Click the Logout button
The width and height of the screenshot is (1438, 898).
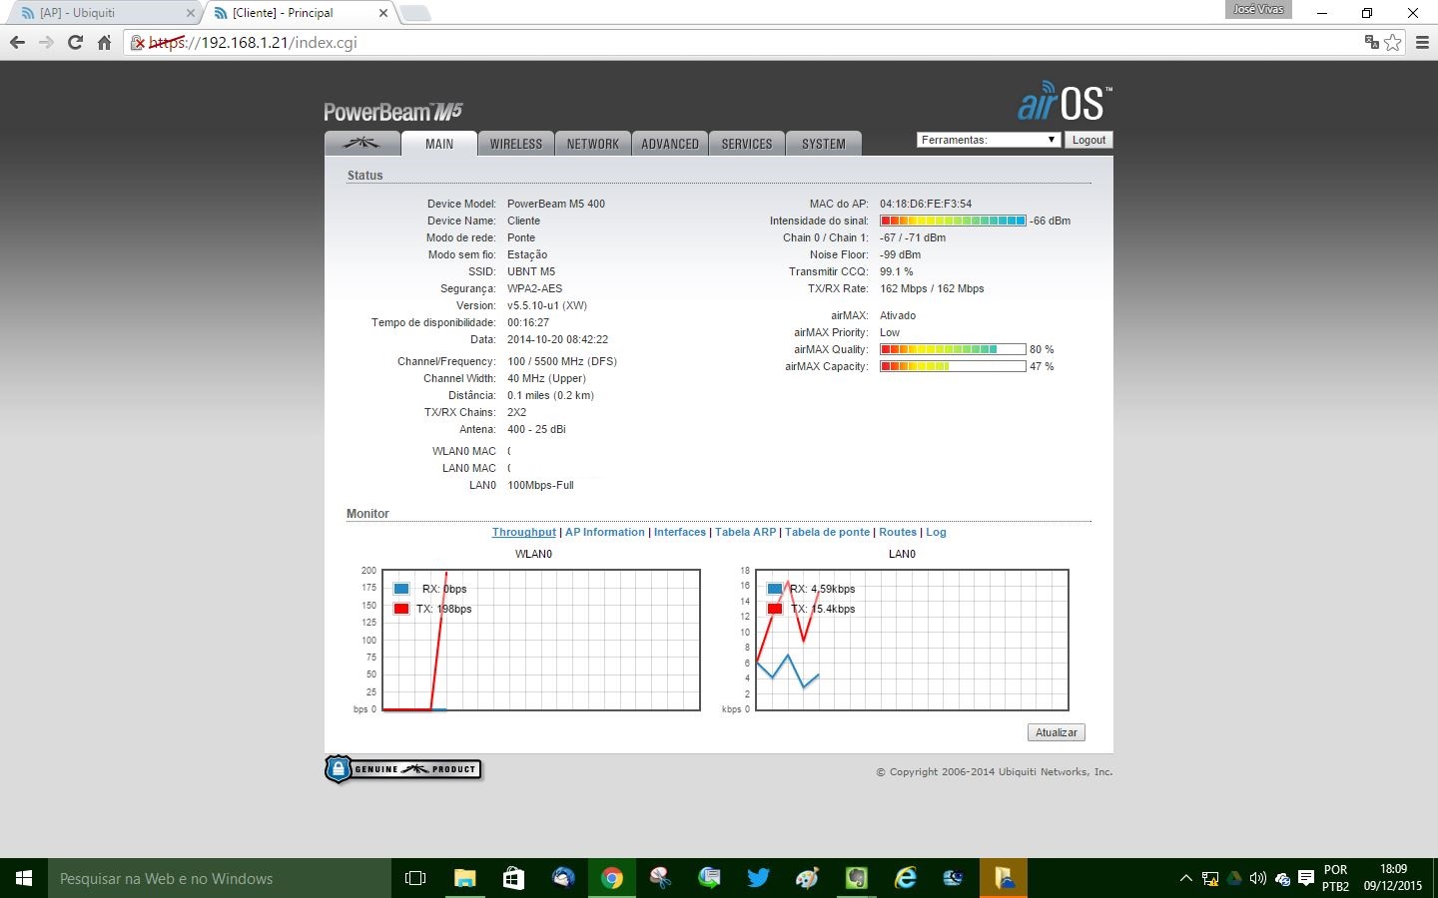click(x=1088, y=140)
